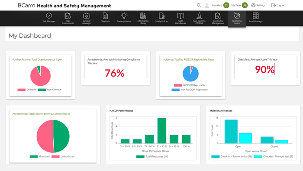Open the Staff Handbooks book icon

click(x=181, y=16)
